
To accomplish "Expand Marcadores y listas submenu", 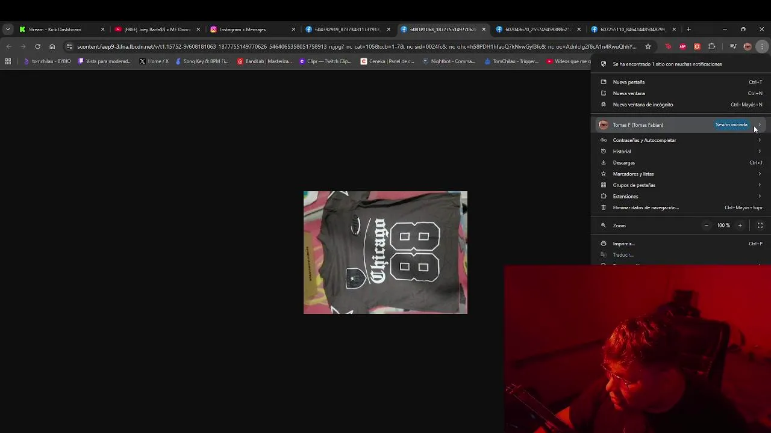I will (x=681, y=174).
